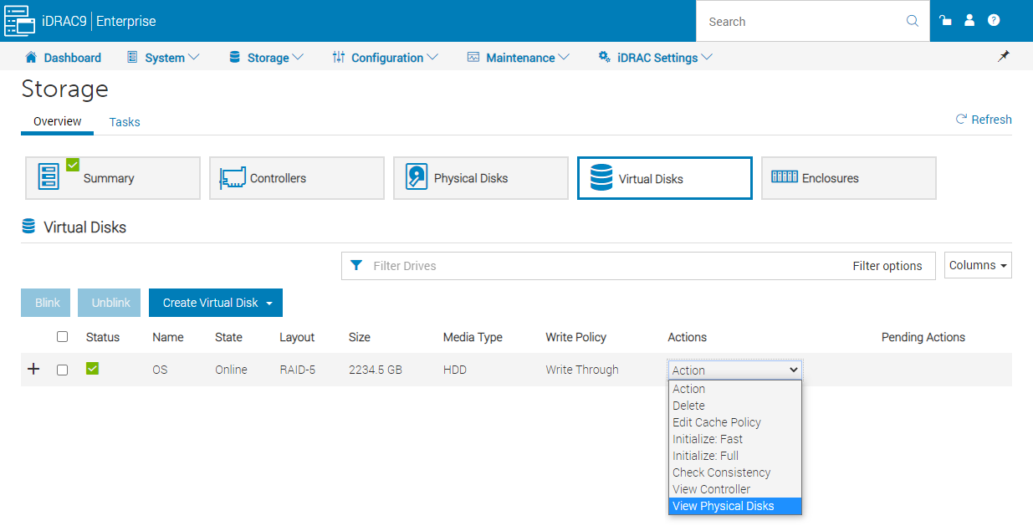
Task: Open the Storage dropdown menu
Action: [265, 57]
